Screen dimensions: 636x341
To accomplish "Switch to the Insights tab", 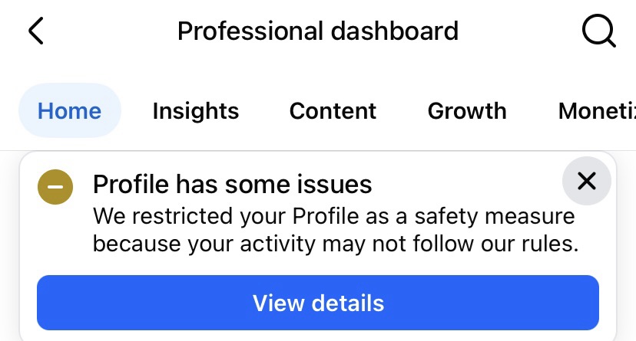I will [196, 111].
